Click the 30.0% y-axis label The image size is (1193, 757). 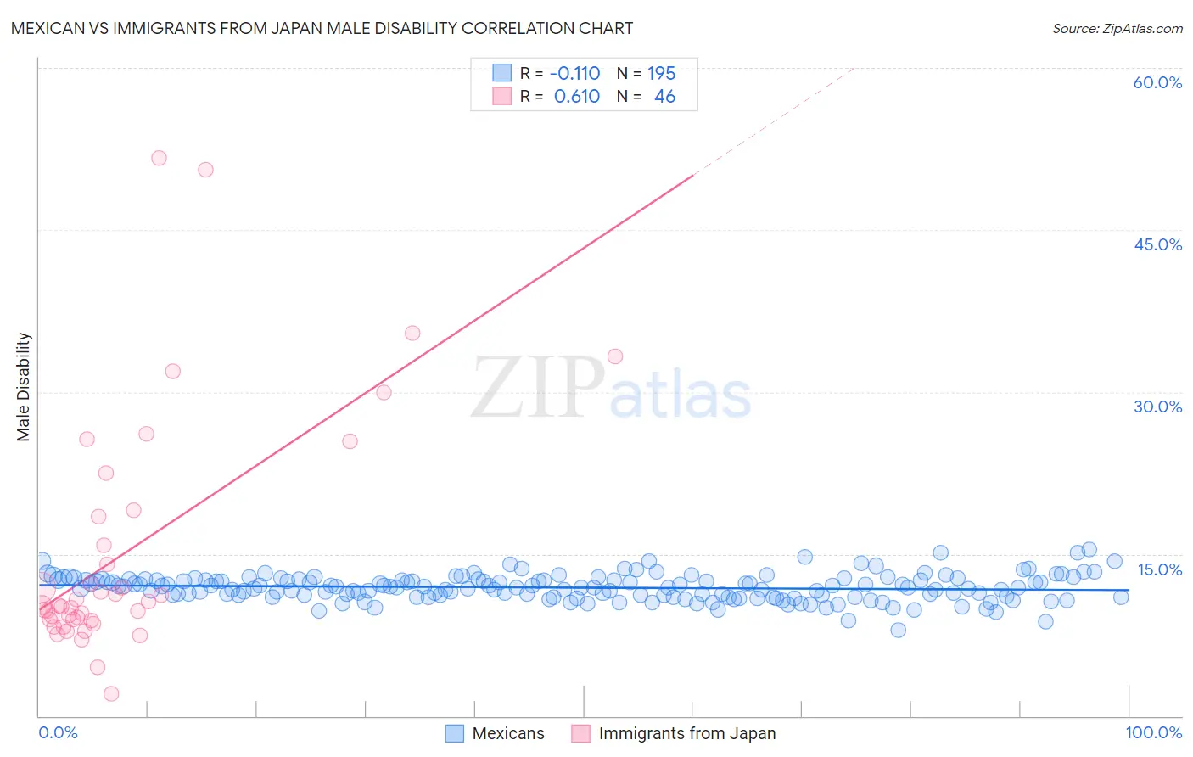point(1157,407)
